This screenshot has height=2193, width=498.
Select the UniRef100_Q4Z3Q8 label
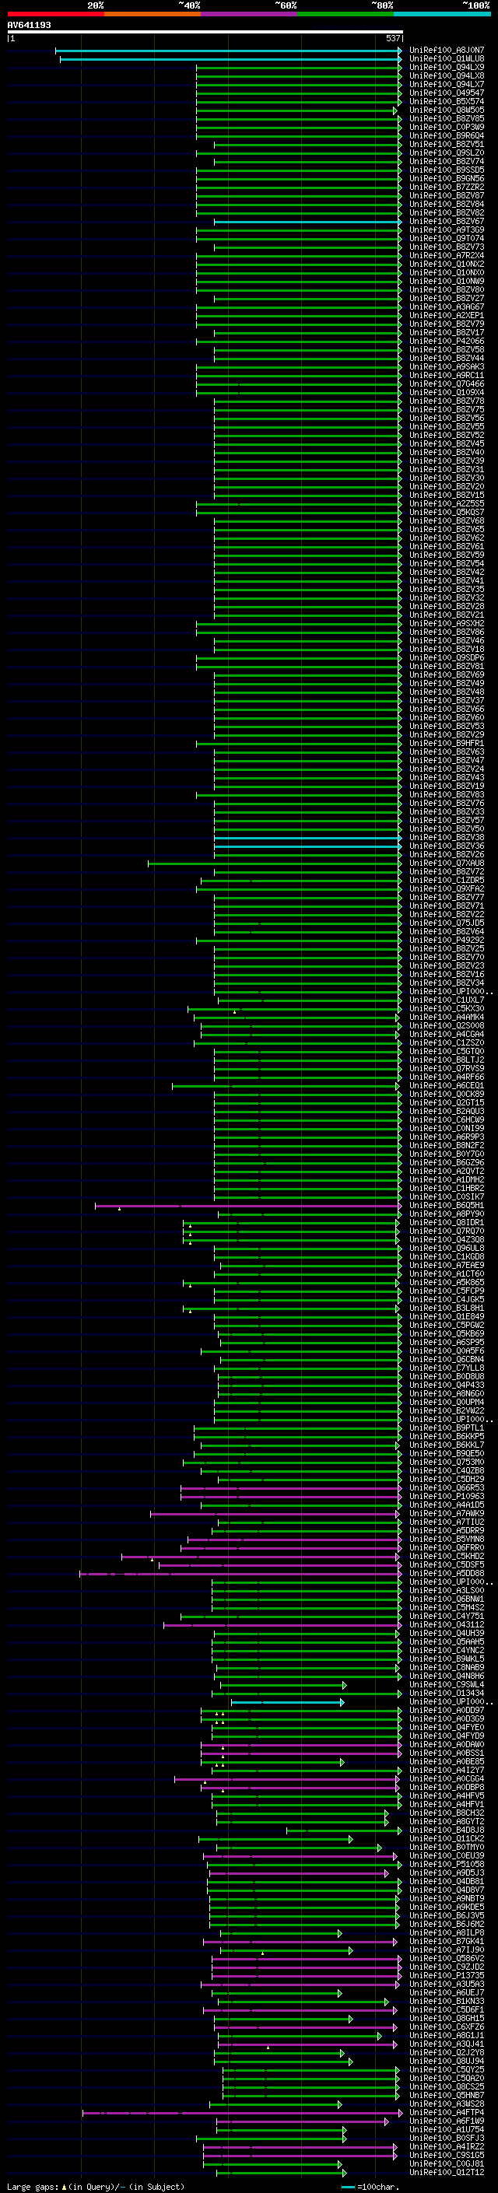click(x=447, y=1239)
